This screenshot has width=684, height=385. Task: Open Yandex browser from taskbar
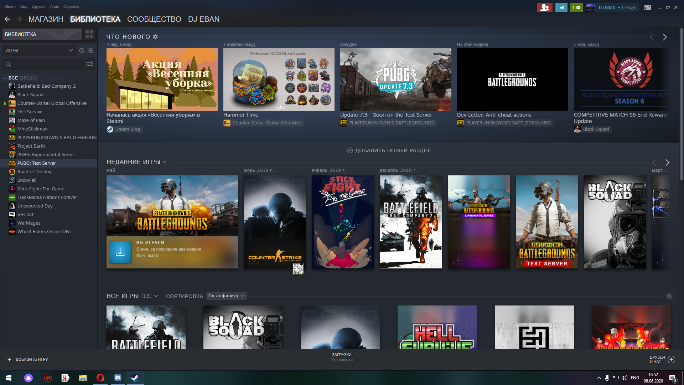coord(65,378)
